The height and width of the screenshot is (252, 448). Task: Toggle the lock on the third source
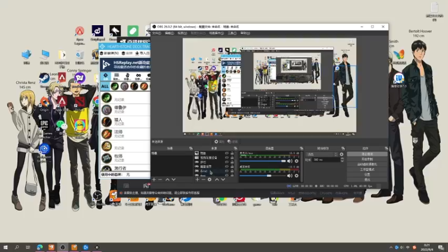pos(232,162)
